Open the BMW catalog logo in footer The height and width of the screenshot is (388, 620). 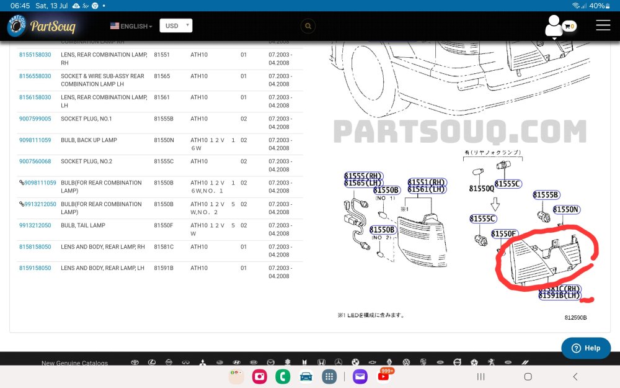[355, 363]
